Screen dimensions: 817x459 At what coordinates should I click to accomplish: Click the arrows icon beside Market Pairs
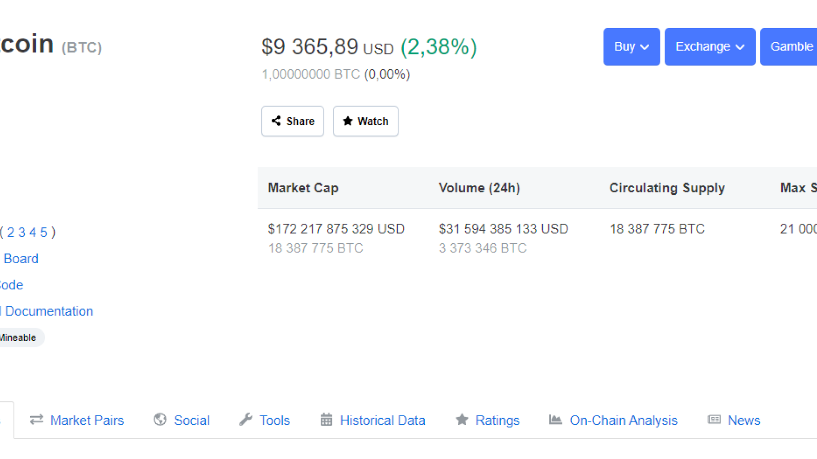click(37, 420)
